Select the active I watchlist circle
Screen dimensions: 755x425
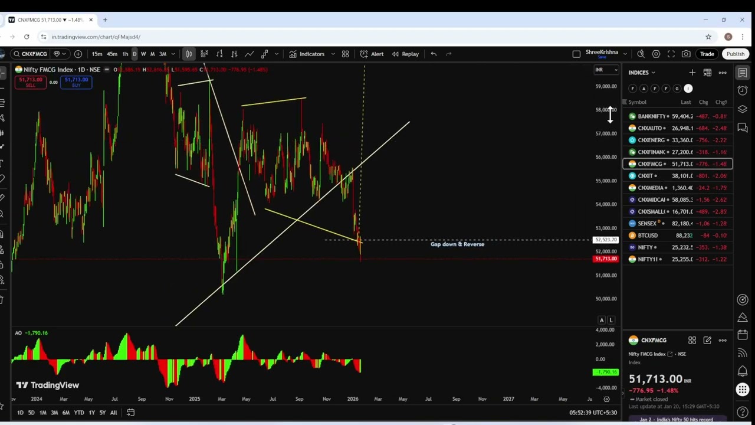point(688,89)
